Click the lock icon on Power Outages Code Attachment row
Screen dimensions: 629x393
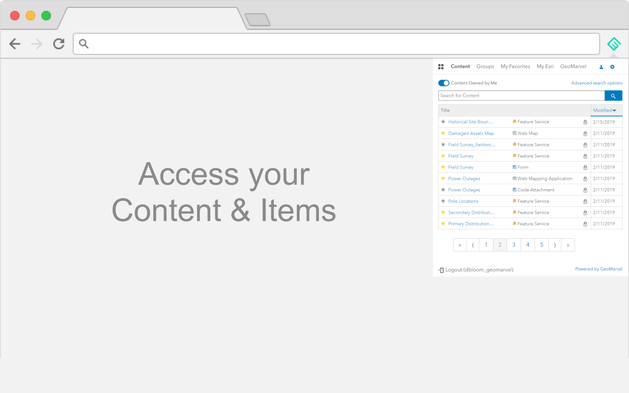(x=585, y=190)
